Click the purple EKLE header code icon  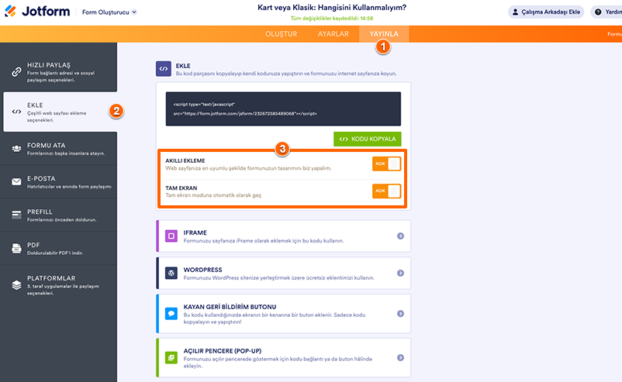point(164,68)
